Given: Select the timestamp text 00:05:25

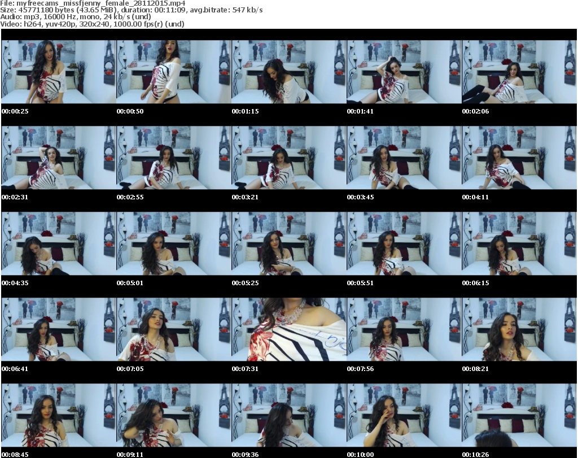Looking at the screenshot, I should (245, 283).
